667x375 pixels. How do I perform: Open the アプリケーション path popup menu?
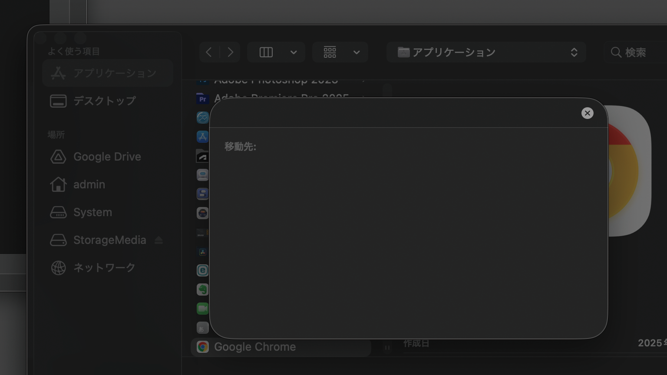pyautogui.click(x=486, y=53)
